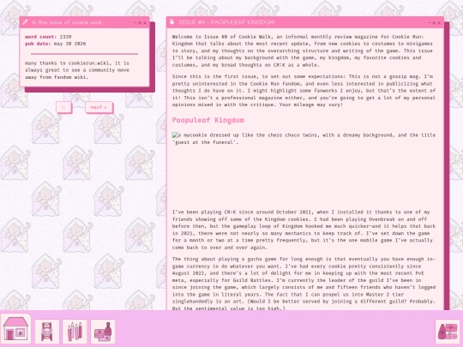Maximize the 'ISSUE #0 - PAOPULEAF KINGDOM' window
Viewport: 463px width, 347px height.
tap(434, 23)
